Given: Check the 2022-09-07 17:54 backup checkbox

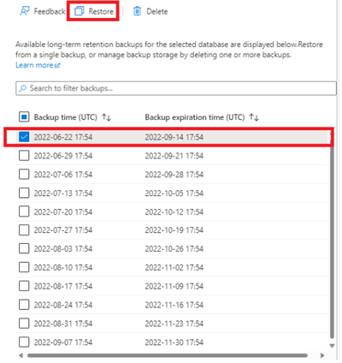Looking at the screenshot, I should (24, 342).
